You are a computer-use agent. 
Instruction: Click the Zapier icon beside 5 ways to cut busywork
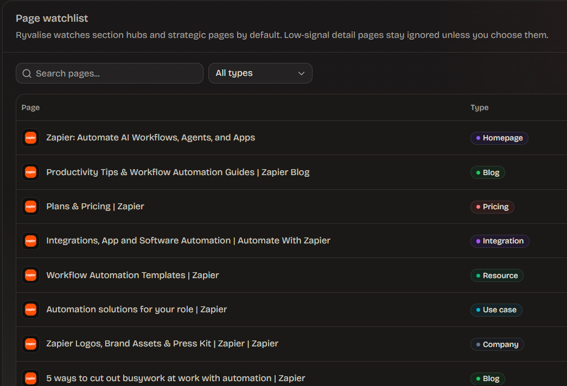(x=31, y=378)
